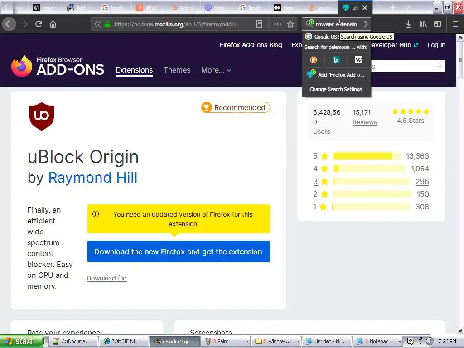
Task: Go back using the back arrow button
Action: point(9,24)
